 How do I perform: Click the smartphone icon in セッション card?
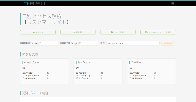[77, 76]
